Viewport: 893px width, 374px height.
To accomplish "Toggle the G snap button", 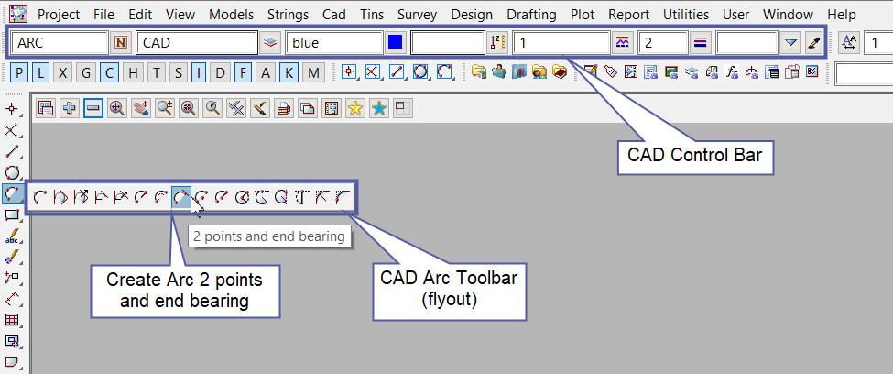I will click(86, 72).
